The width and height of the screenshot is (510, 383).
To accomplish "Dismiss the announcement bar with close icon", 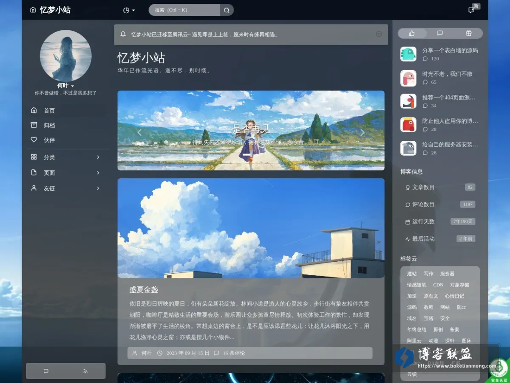I will (x=379, y=34).
